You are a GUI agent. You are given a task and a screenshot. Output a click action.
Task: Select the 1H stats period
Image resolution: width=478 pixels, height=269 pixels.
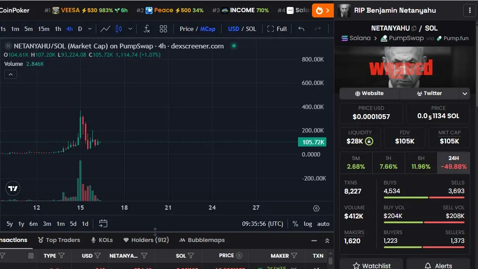[x=388, y=163]
